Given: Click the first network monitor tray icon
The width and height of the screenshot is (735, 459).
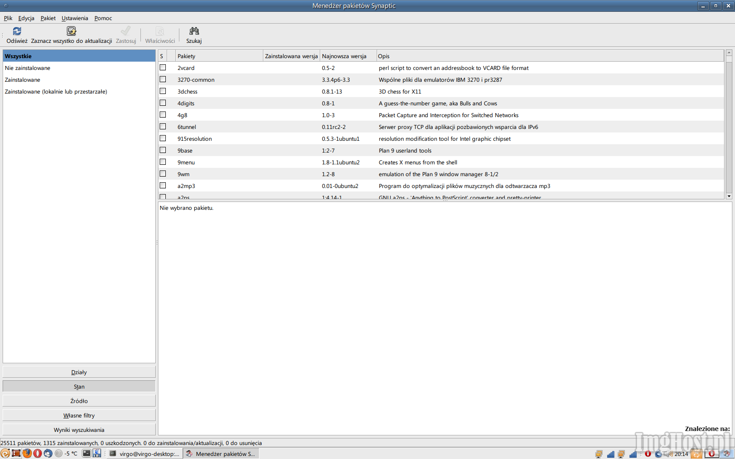Looking at the screenshot, I should pos(599,454).
